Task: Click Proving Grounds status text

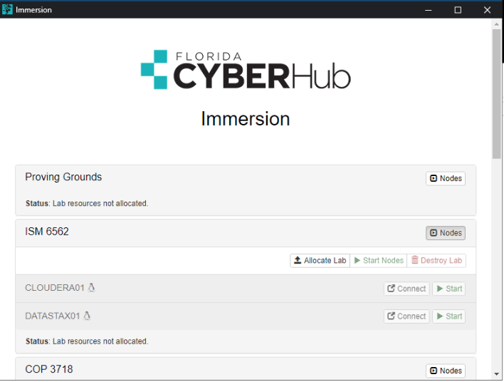Action: pyautogui.click(x=87, y=203)
